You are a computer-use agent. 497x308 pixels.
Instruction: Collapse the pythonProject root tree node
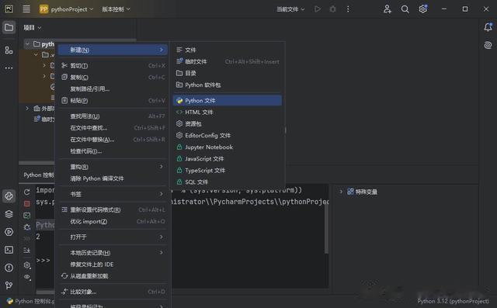(x=28, y=44)
